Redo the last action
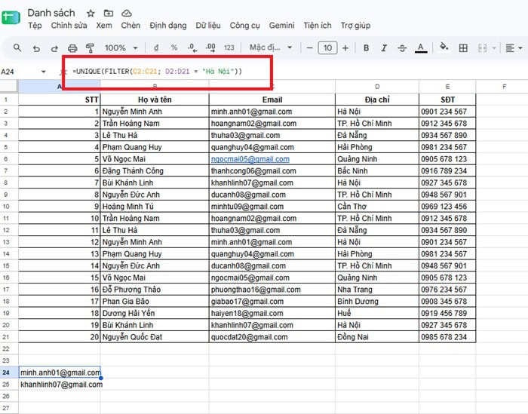Screen dimensions: 528x414 [54, 48]
